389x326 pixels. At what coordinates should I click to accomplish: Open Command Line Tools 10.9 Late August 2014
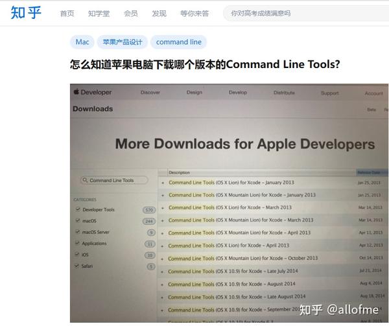237,297
